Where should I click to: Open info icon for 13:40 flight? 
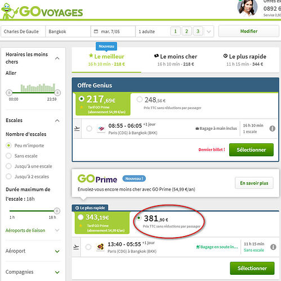(x=273, y=247)
